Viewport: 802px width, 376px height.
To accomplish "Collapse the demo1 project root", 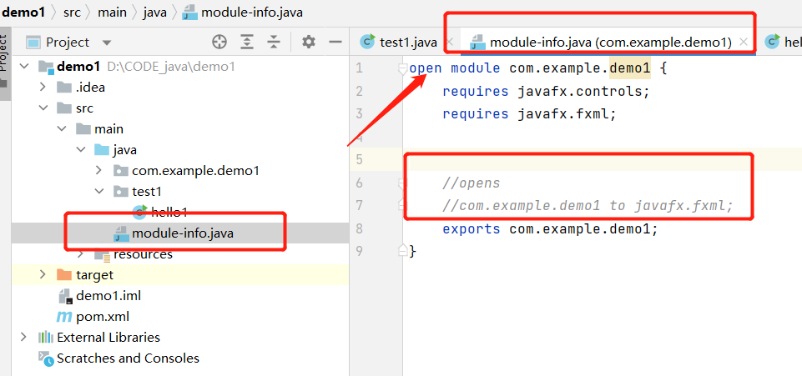I will (23, 66).
